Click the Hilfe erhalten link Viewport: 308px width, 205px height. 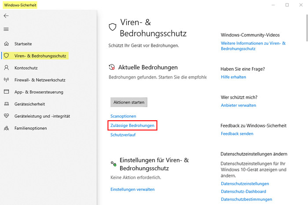click(233, 77)
